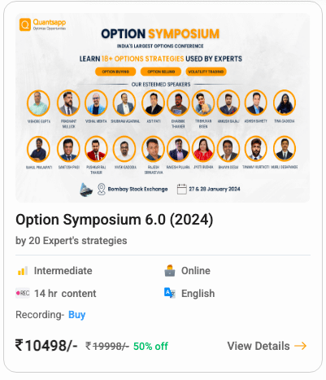Click the calendar icon beside 27 & 28 January 2024
Image resolution: width=326 pixels, height=380 pixels.
pyautogui.click(x=182, y=189)
